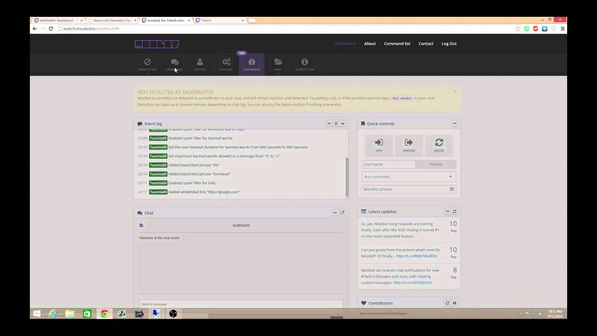Open the About page
597x336 pixels.
(x=370, y=44)
